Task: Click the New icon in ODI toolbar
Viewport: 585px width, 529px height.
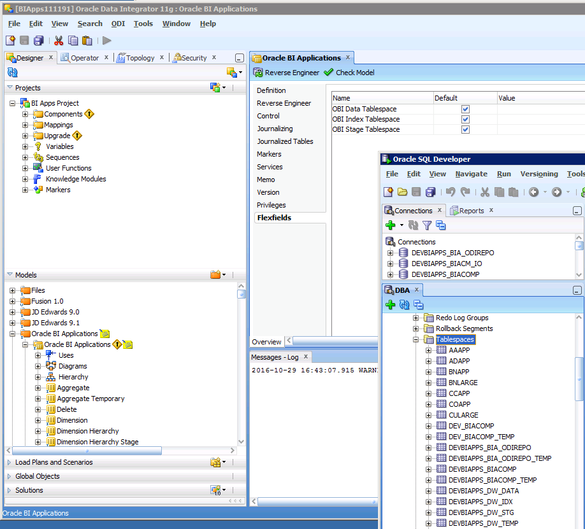Action: click(10, 40)
